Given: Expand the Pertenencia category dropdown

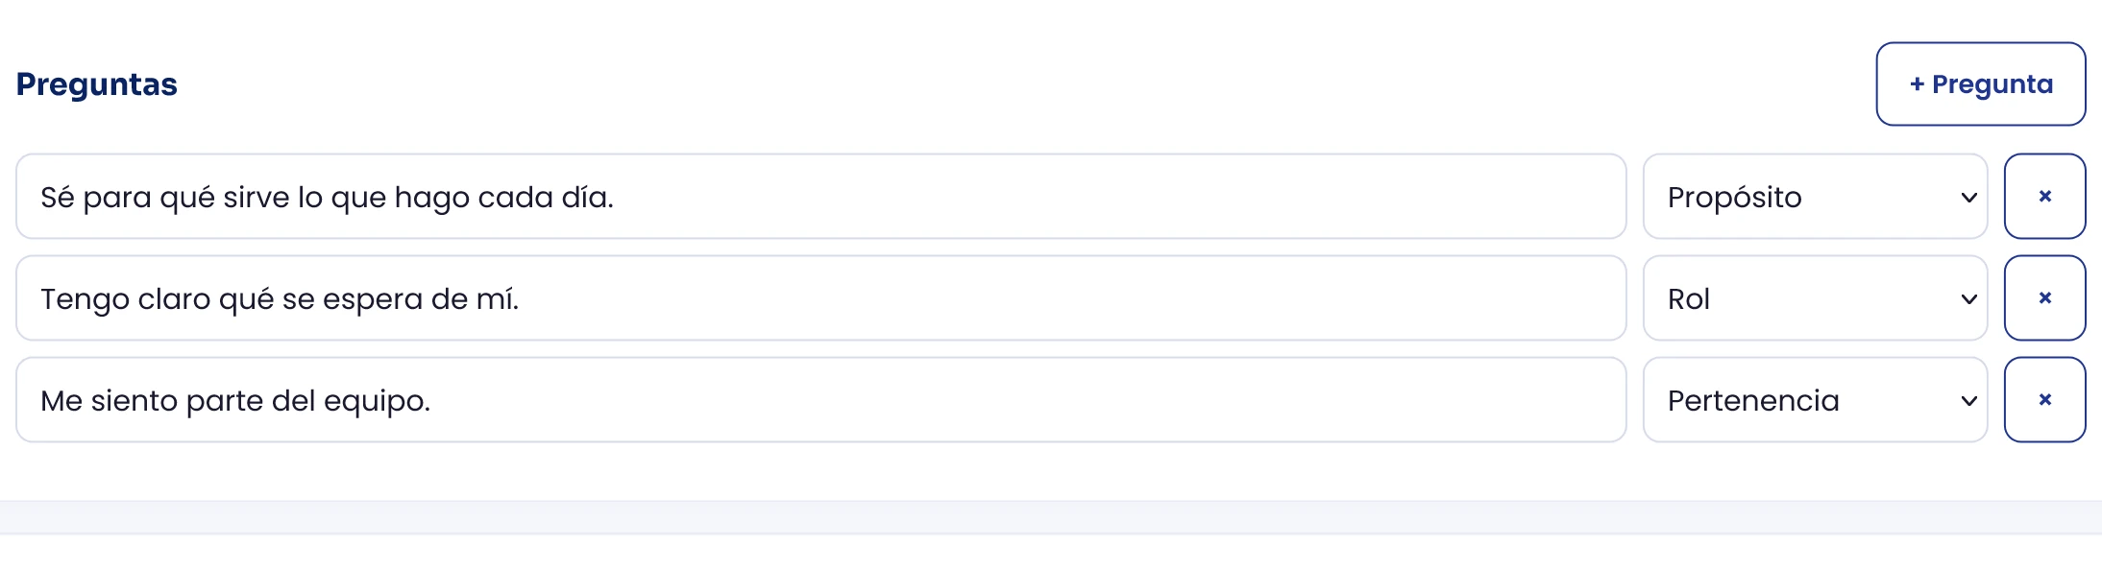Looking at the screenshot, I should tap(1815, 399).
